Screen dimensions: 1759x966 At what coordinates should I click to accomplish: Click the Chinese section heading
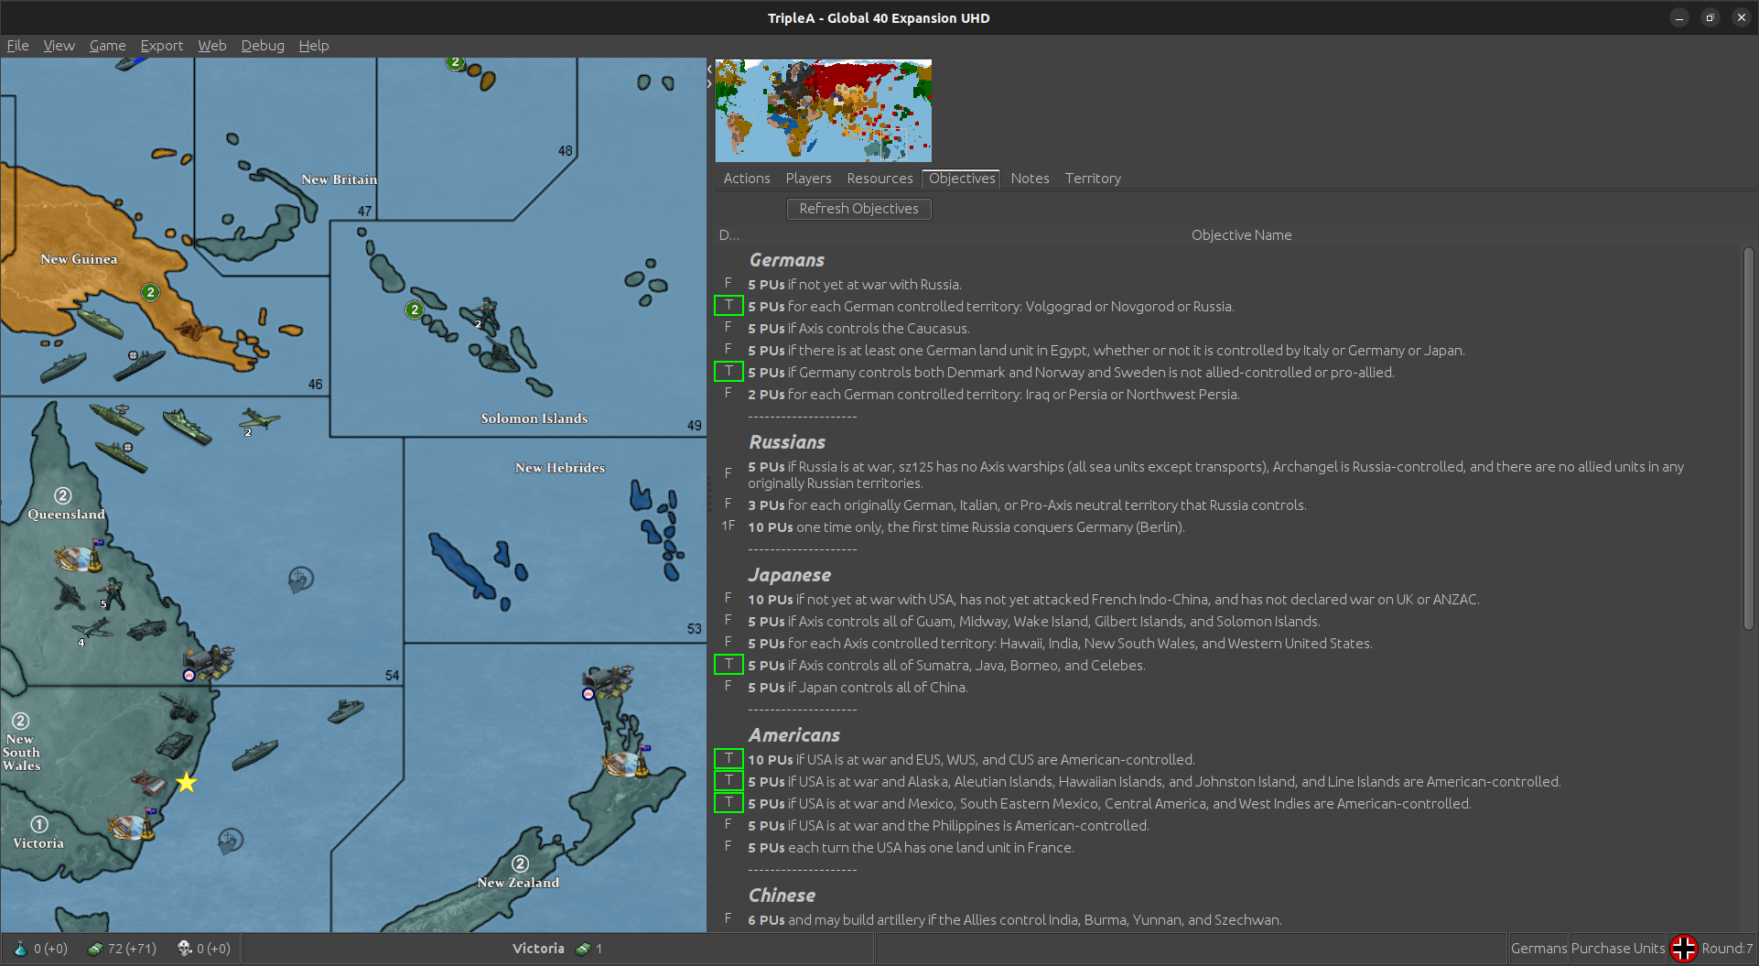click(x=782, y=896)
